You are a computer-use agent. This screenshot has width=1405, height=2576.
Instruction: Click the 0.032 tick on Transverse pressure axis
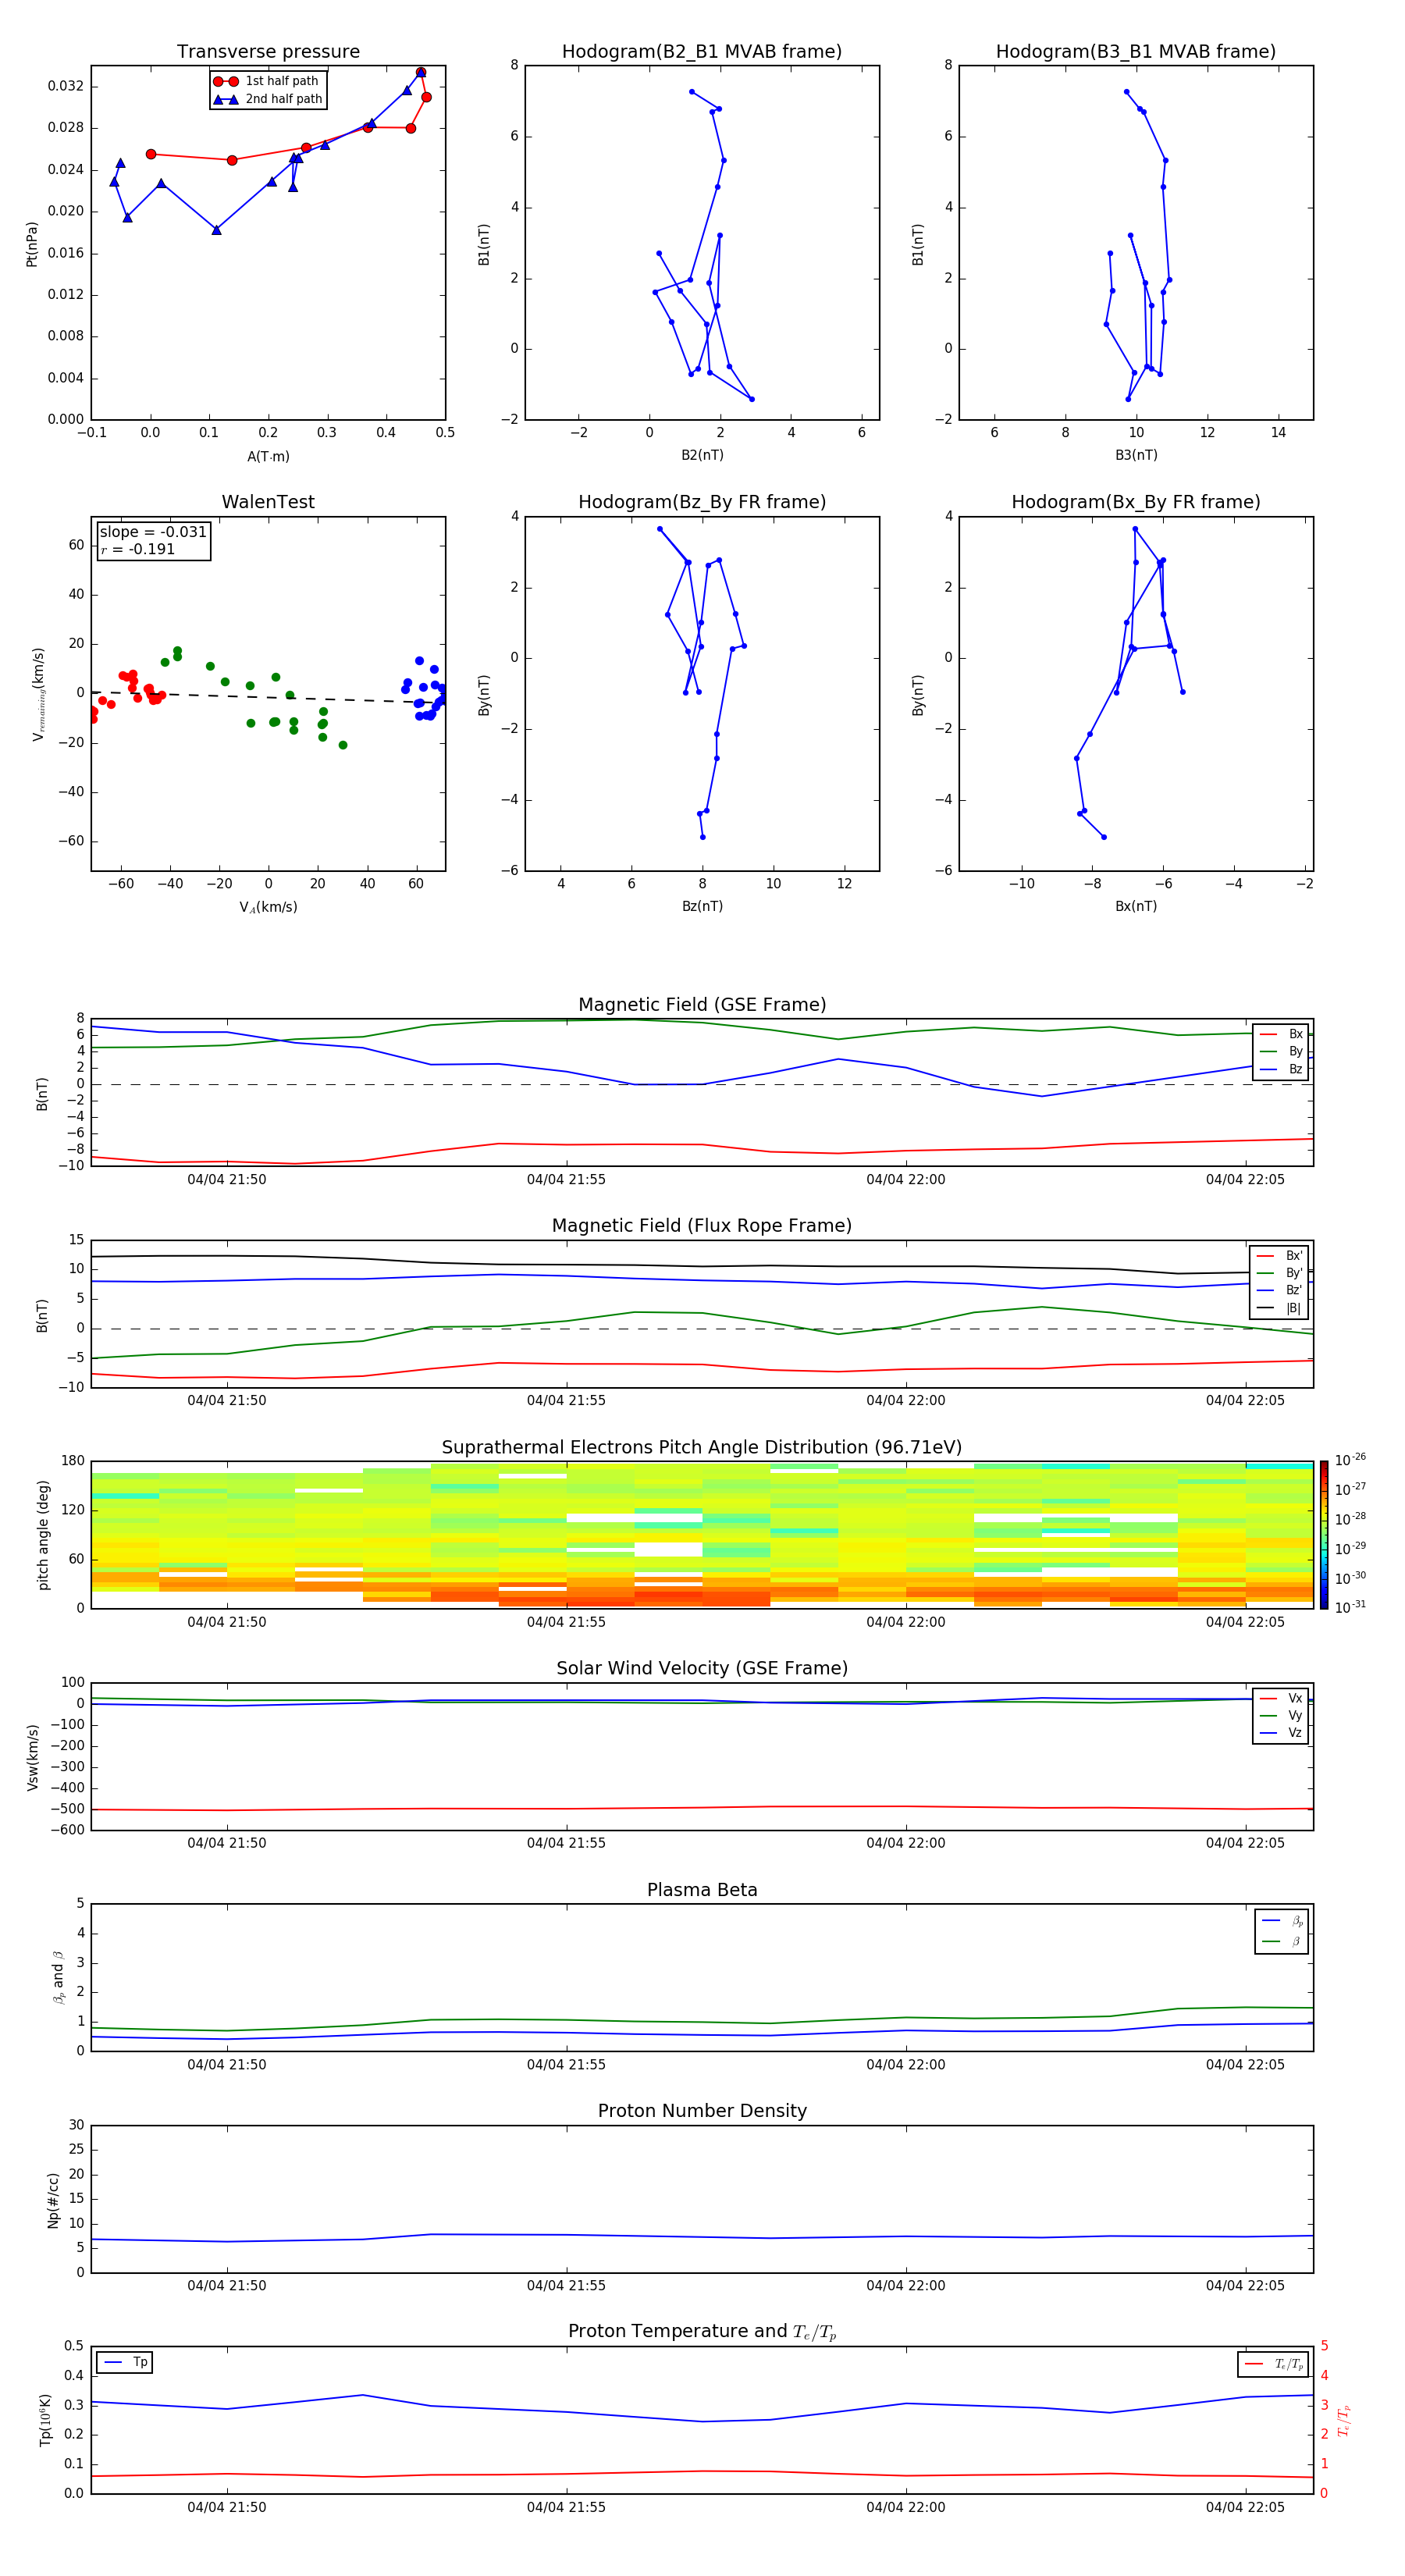click(66, 86)
